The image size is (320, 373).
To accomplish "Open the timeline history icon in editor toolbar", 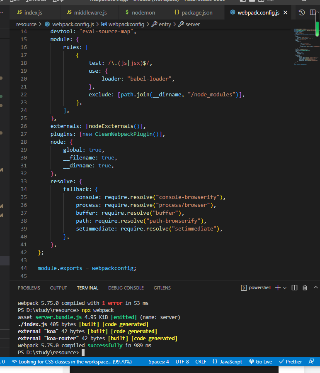I will point(302,13).
